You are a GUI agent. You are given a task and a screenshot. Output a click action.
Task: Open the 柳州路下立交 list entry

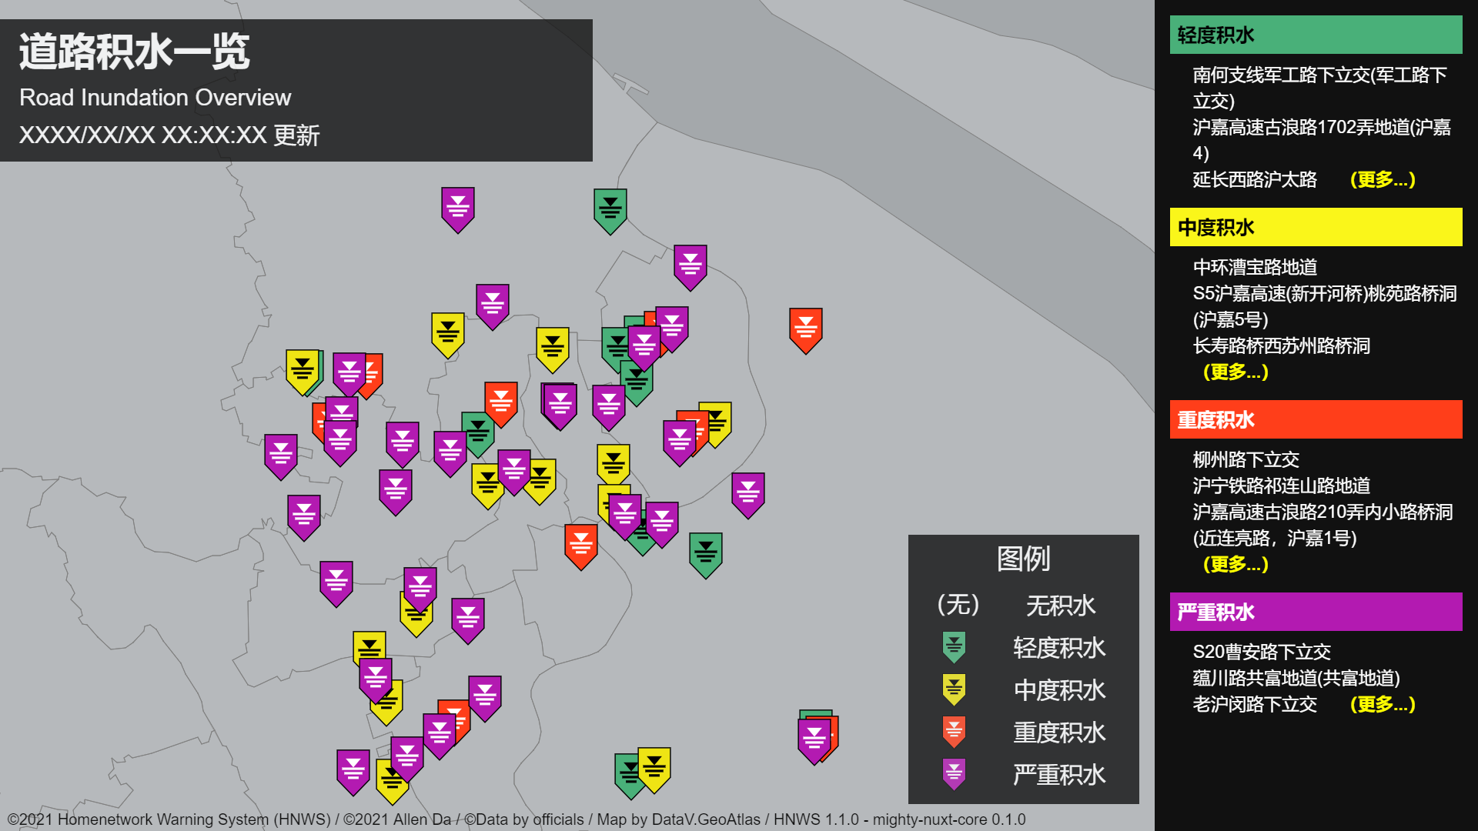[1246, 459]
